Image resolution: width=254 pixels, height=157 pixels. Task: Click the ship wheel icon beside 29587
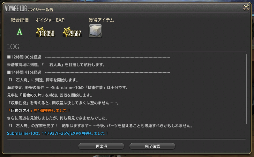tap(67, 32)
